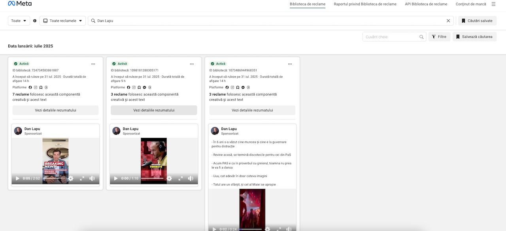The image size is (506, 231).
Task: Clear the Dan Lapu search text
Action: pyautogui.click(x=448, y=21)
